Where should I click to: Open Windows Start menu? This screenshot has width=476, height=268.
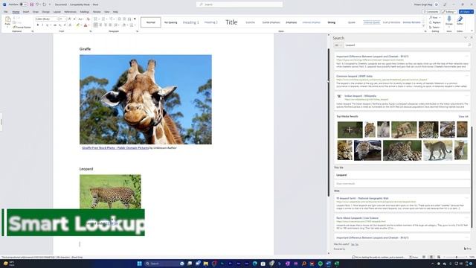pyautogui.click(x=139, y=264)
